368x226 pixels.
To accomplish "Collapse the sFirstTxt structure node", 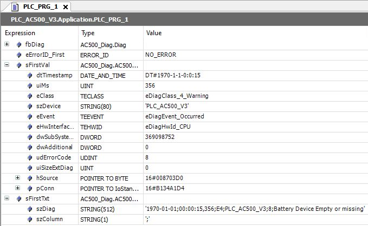I will (x=7, y=198).
